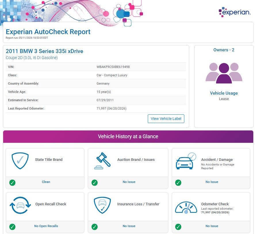Click the Accident / Damage car icon
Screen dimensions: 255x234
coord(186,161)
